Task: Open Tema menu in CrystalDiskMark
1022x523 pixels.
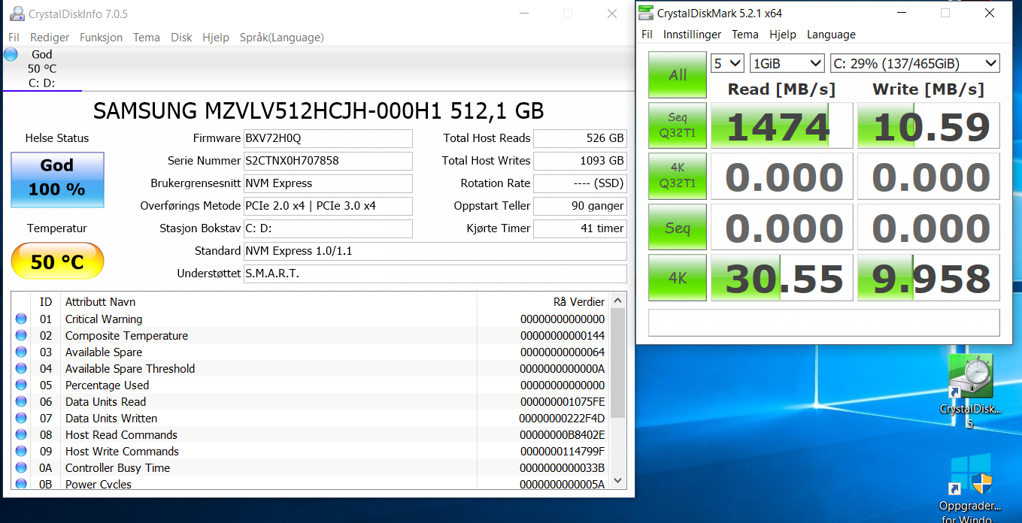Action: point(745,35)
